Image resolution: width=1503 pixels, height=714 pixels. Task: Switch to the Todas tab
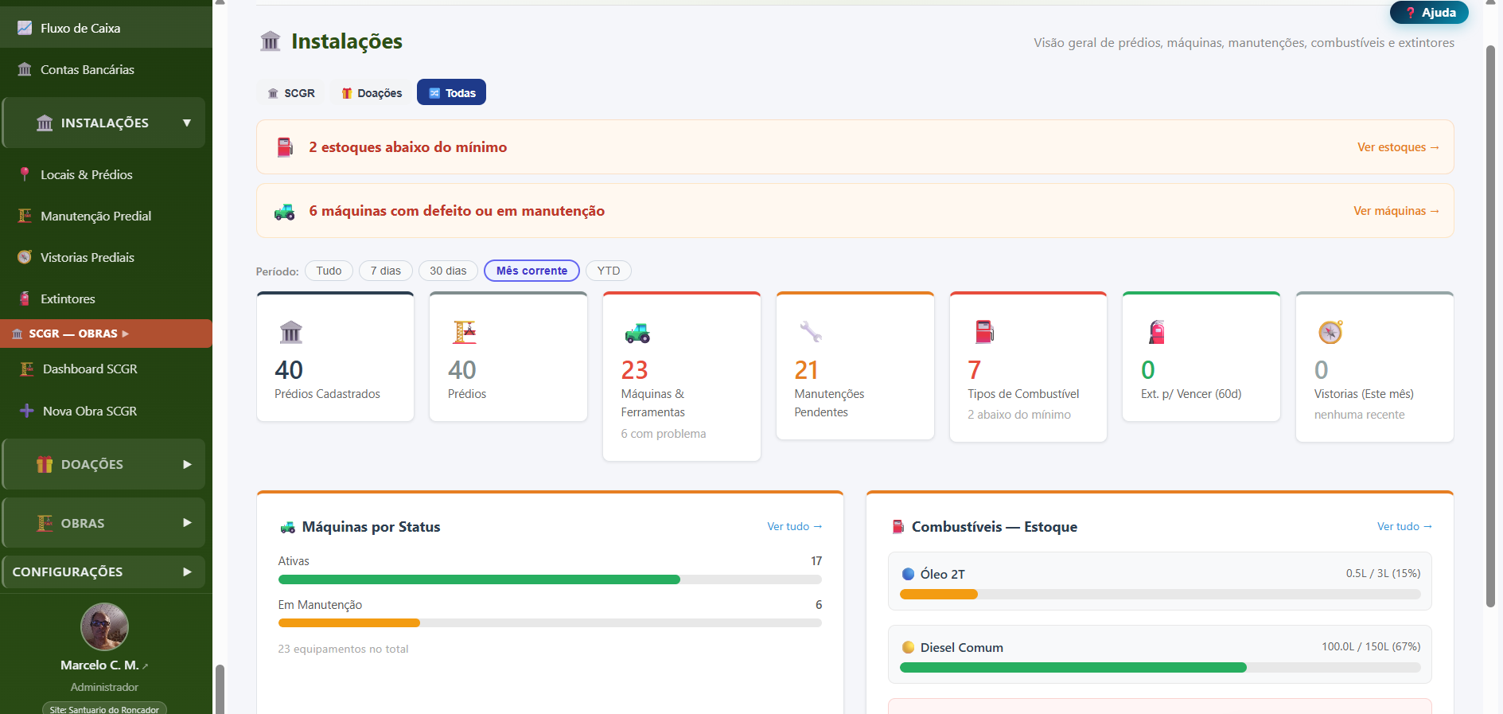tap(451, 92)
